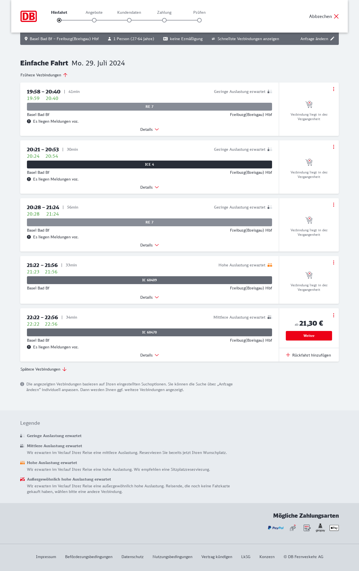Expand Details for the IC 60470 connection

149,355
